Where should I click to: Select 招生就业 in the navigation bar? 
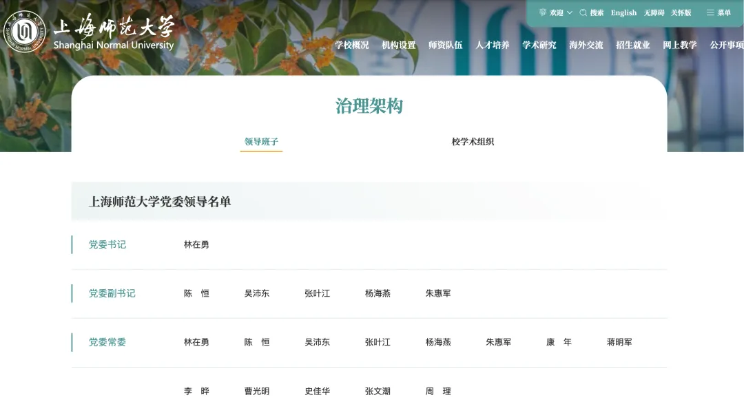tap(632, 45)
